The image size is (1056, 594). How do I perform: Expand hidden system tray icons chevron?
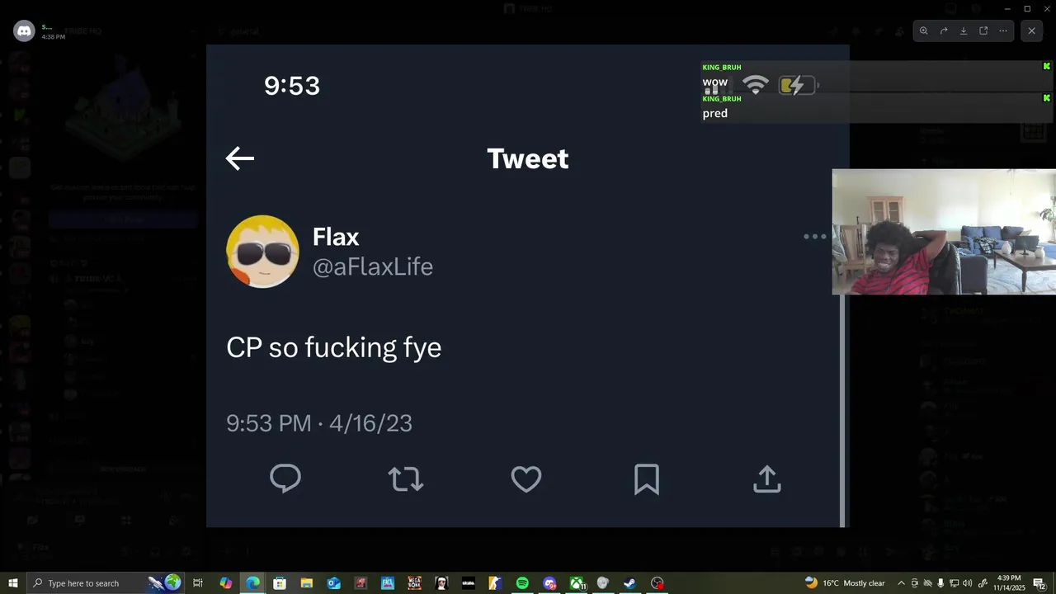[901, 583]
